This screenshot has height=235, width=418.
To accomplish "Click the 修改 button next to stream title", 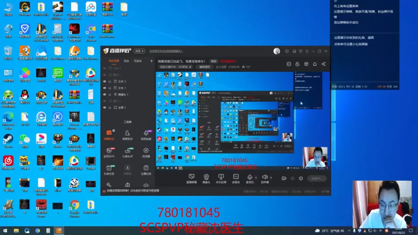I will [214, 61].
